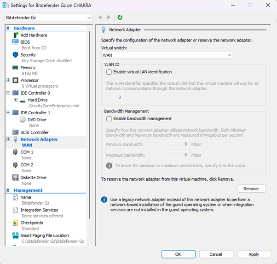Open the SCSI Controller item
277x264 pixels.
point(34,132)
